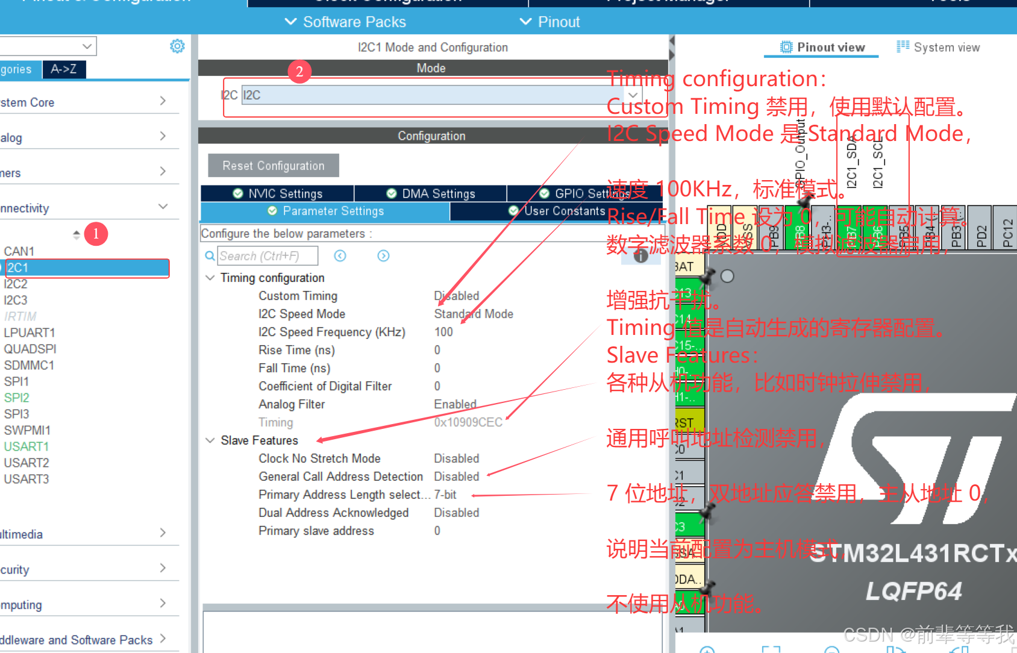
Task: Go to next search result arrow
Action: (383, 256)
